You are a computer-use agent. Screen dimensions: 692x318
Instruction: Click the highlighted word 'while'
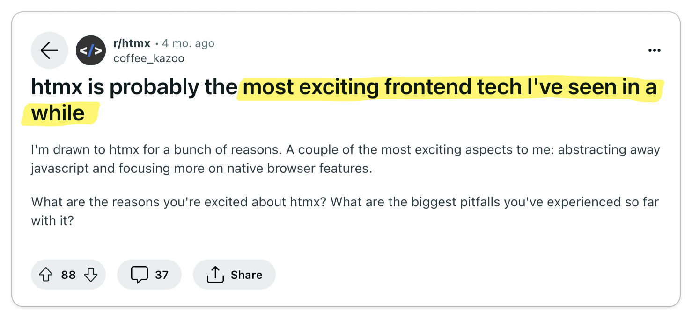point(58,113)
